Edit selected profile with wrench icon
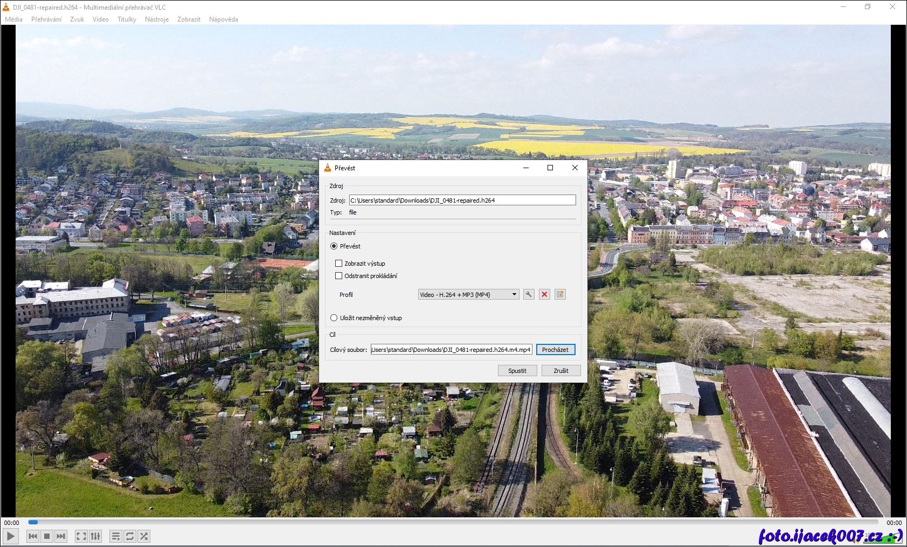907x547 pixels. tap(529, 294)
